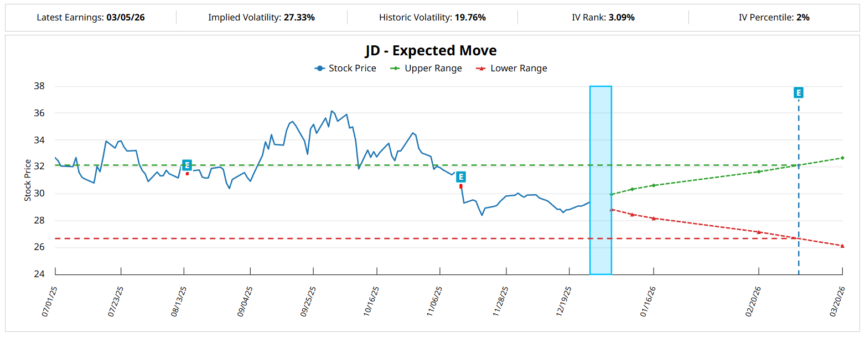Screen dimensions: 865x338
Task: Hide the Upper Range legend series
Action: tap(426, 69)
